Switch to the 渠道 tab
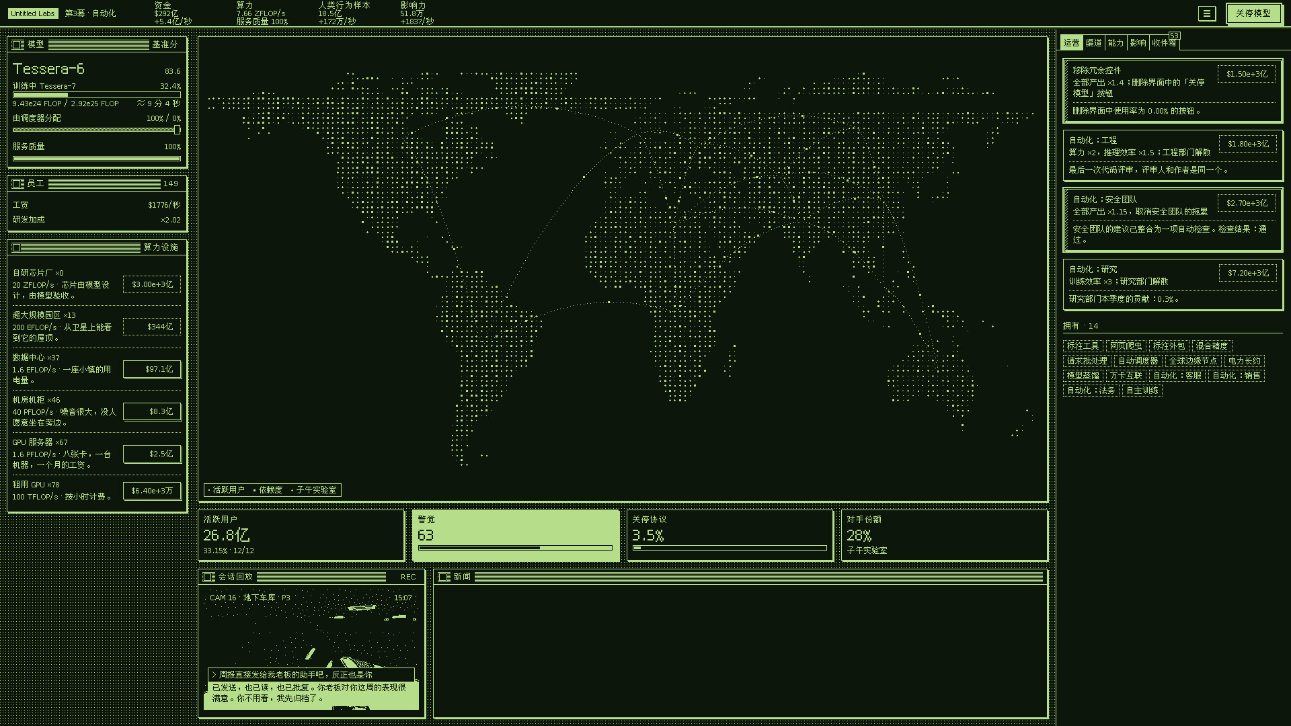This screenshot has width=1291, height=726. click(1093, 42)
